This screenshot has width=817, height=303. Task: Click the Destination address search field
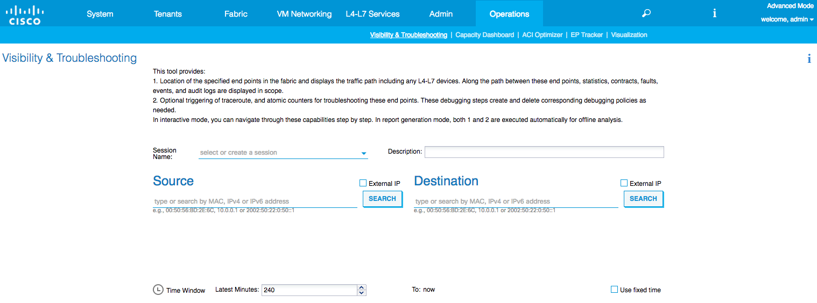[x=516, y=201]
